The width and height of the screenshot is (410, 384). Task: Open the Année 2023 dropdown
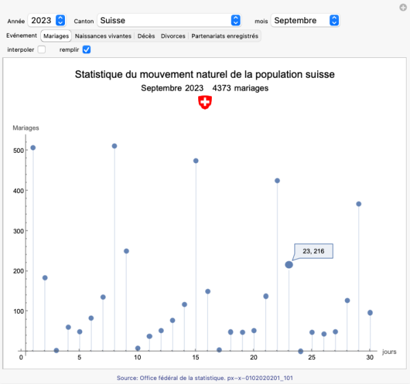(47, 20)
